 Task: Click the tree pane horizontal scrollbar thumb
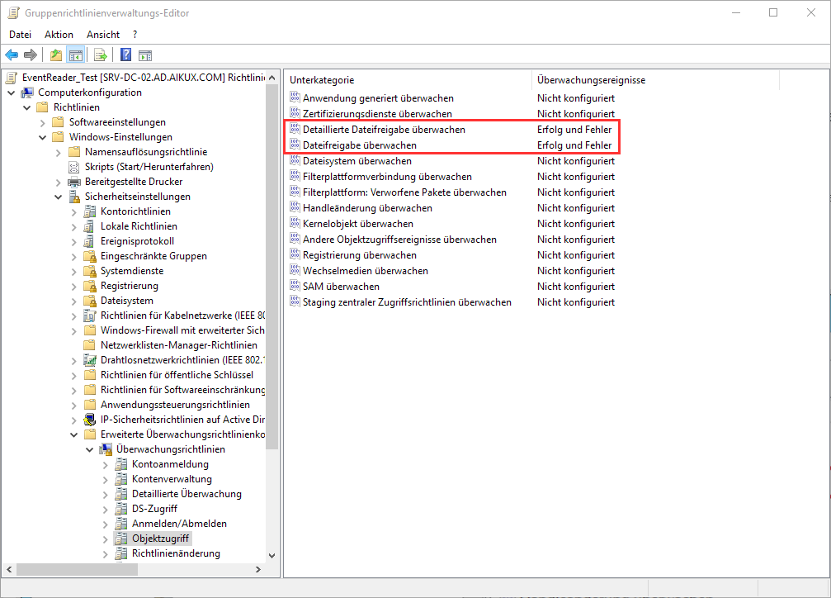pos(77,569)
